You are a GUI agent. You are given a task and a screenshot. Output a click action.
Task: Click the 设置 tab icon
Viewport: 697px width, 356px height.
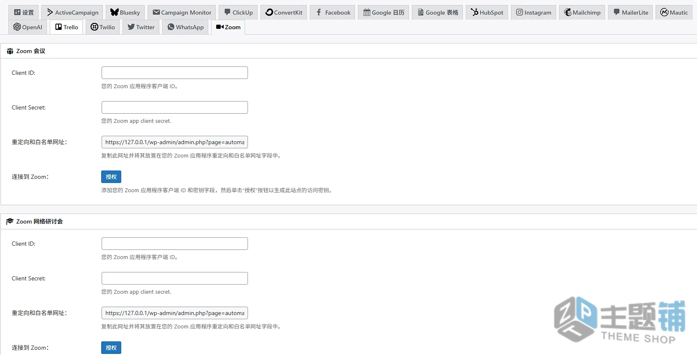point(17,13)
